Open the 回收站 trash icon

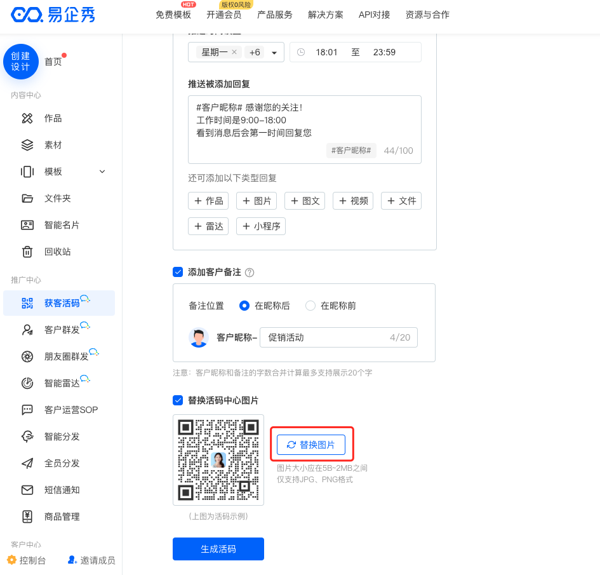coord(27,252)
